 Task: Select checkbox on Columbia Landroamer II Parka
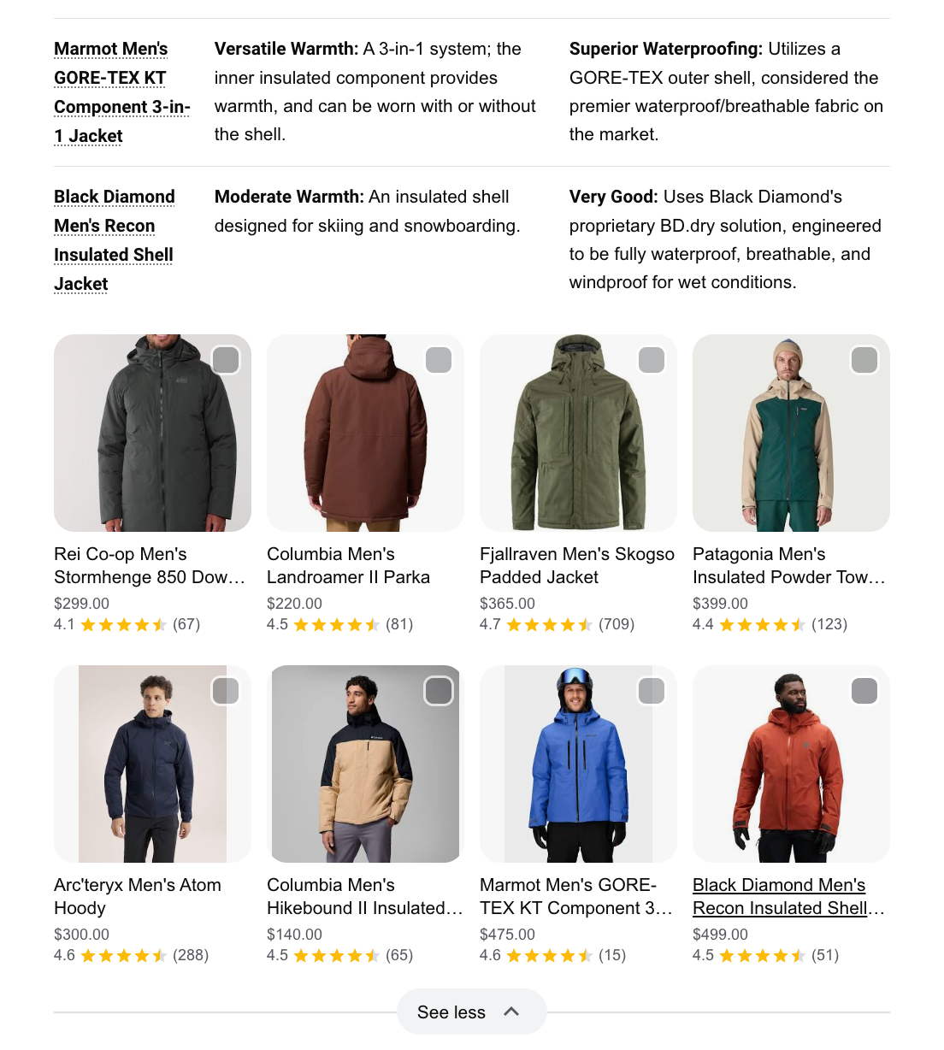pos(439,360)
